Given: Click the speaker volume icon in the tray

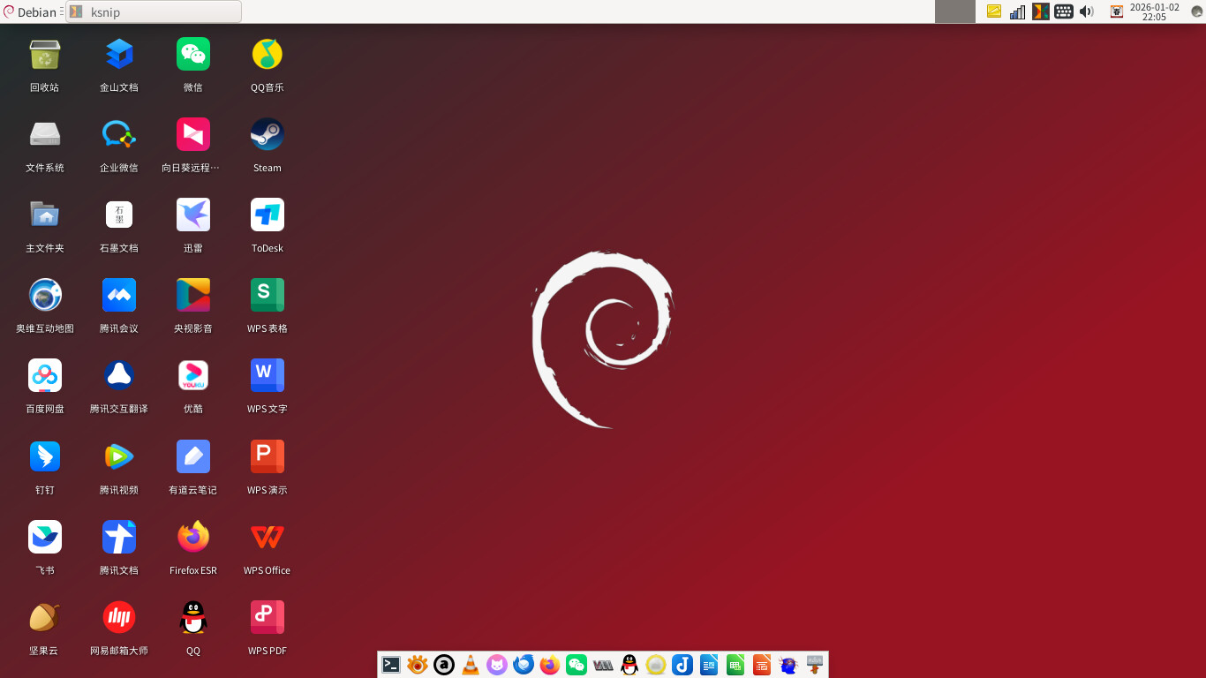Looking at the screenshot, I should coord(1086,11).
